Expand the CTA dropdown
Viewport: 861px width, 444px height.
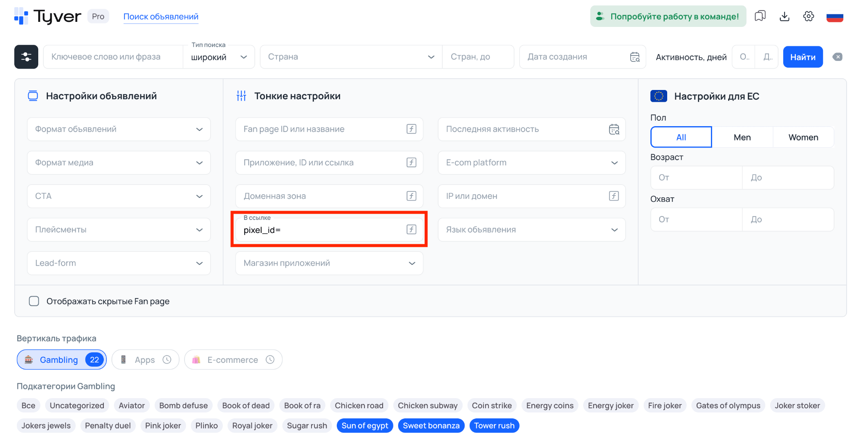119,196
